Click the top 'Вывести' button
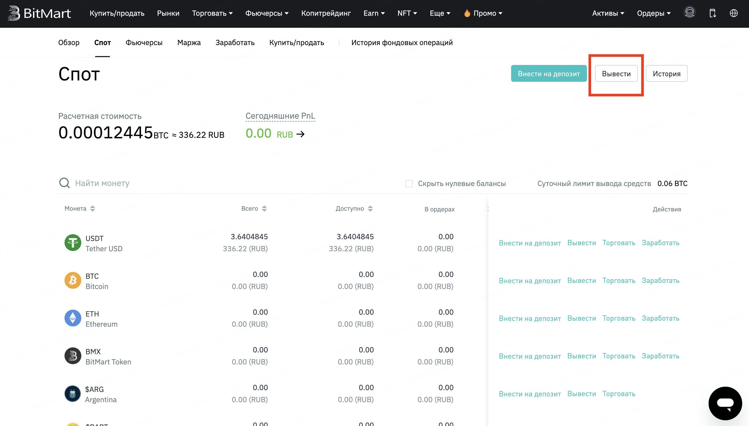Viewport: 749px width, 426px height. (x=616, y=73)
